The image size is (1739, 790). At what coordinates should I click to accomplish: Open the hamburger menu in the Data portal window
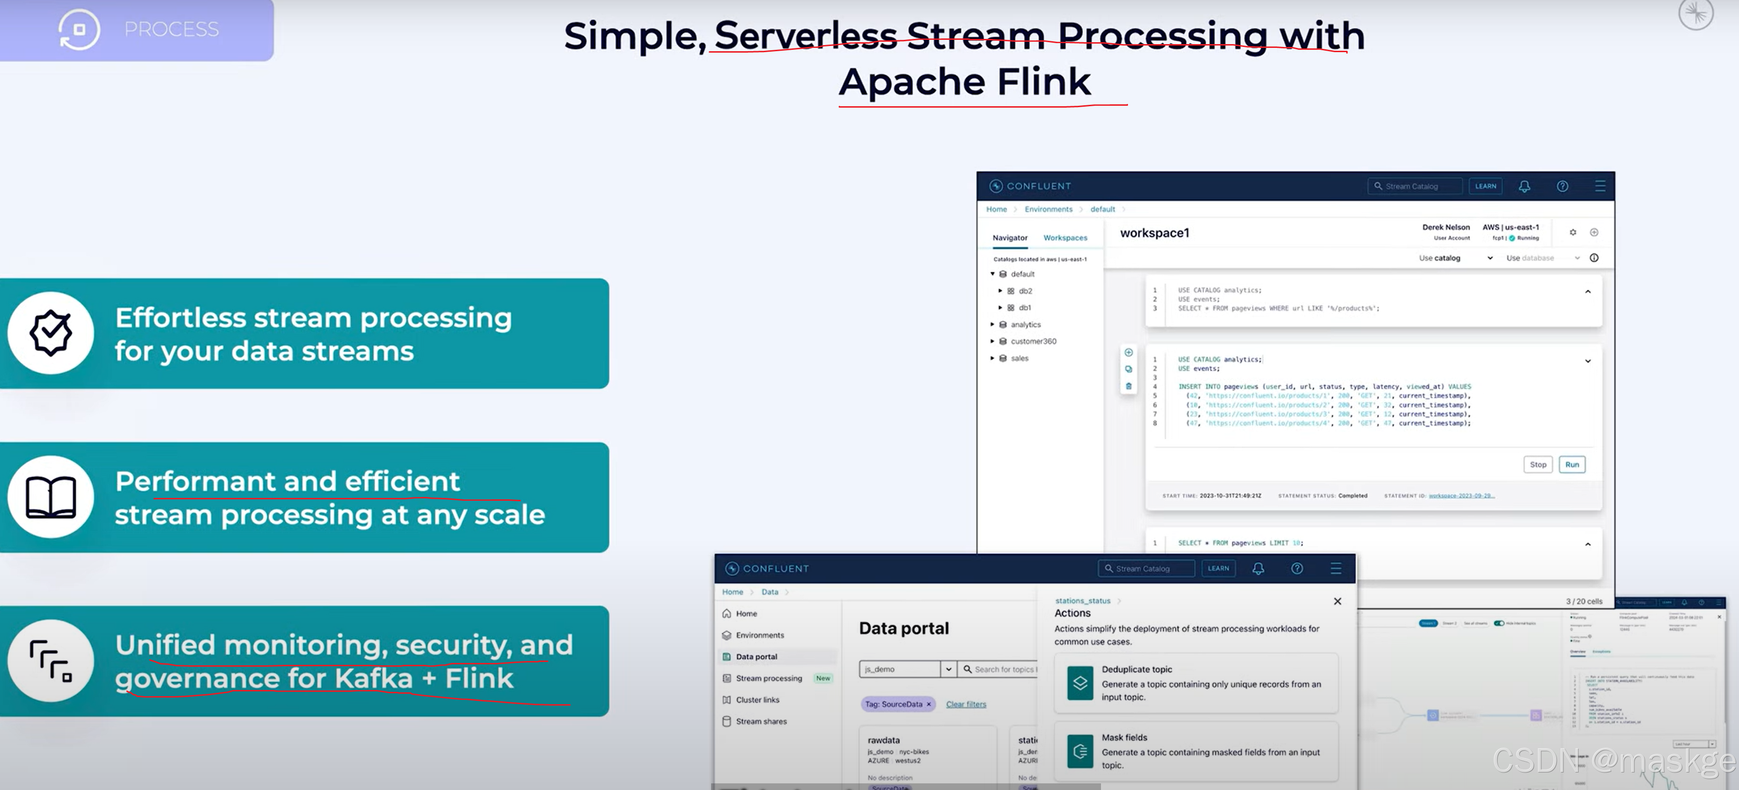tap(1335, 569)
